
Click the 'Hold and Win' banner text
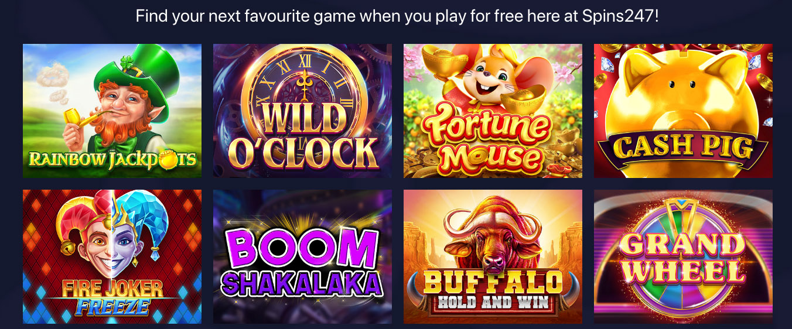pos(493,303)
